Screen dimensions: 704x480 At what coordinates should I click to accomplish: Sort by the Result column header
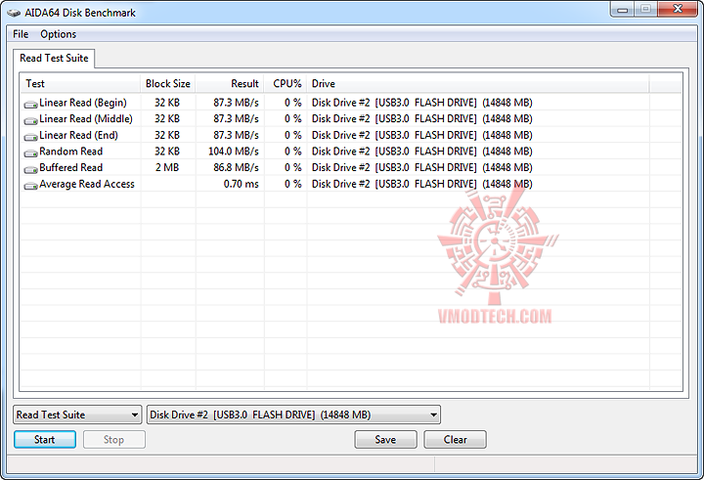tap(230, 83)
